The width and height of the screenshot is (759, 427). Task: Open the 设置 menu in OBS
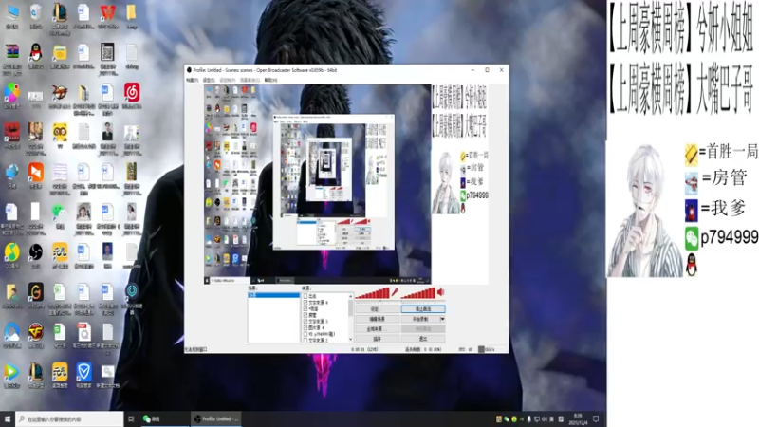coord(209,80)
